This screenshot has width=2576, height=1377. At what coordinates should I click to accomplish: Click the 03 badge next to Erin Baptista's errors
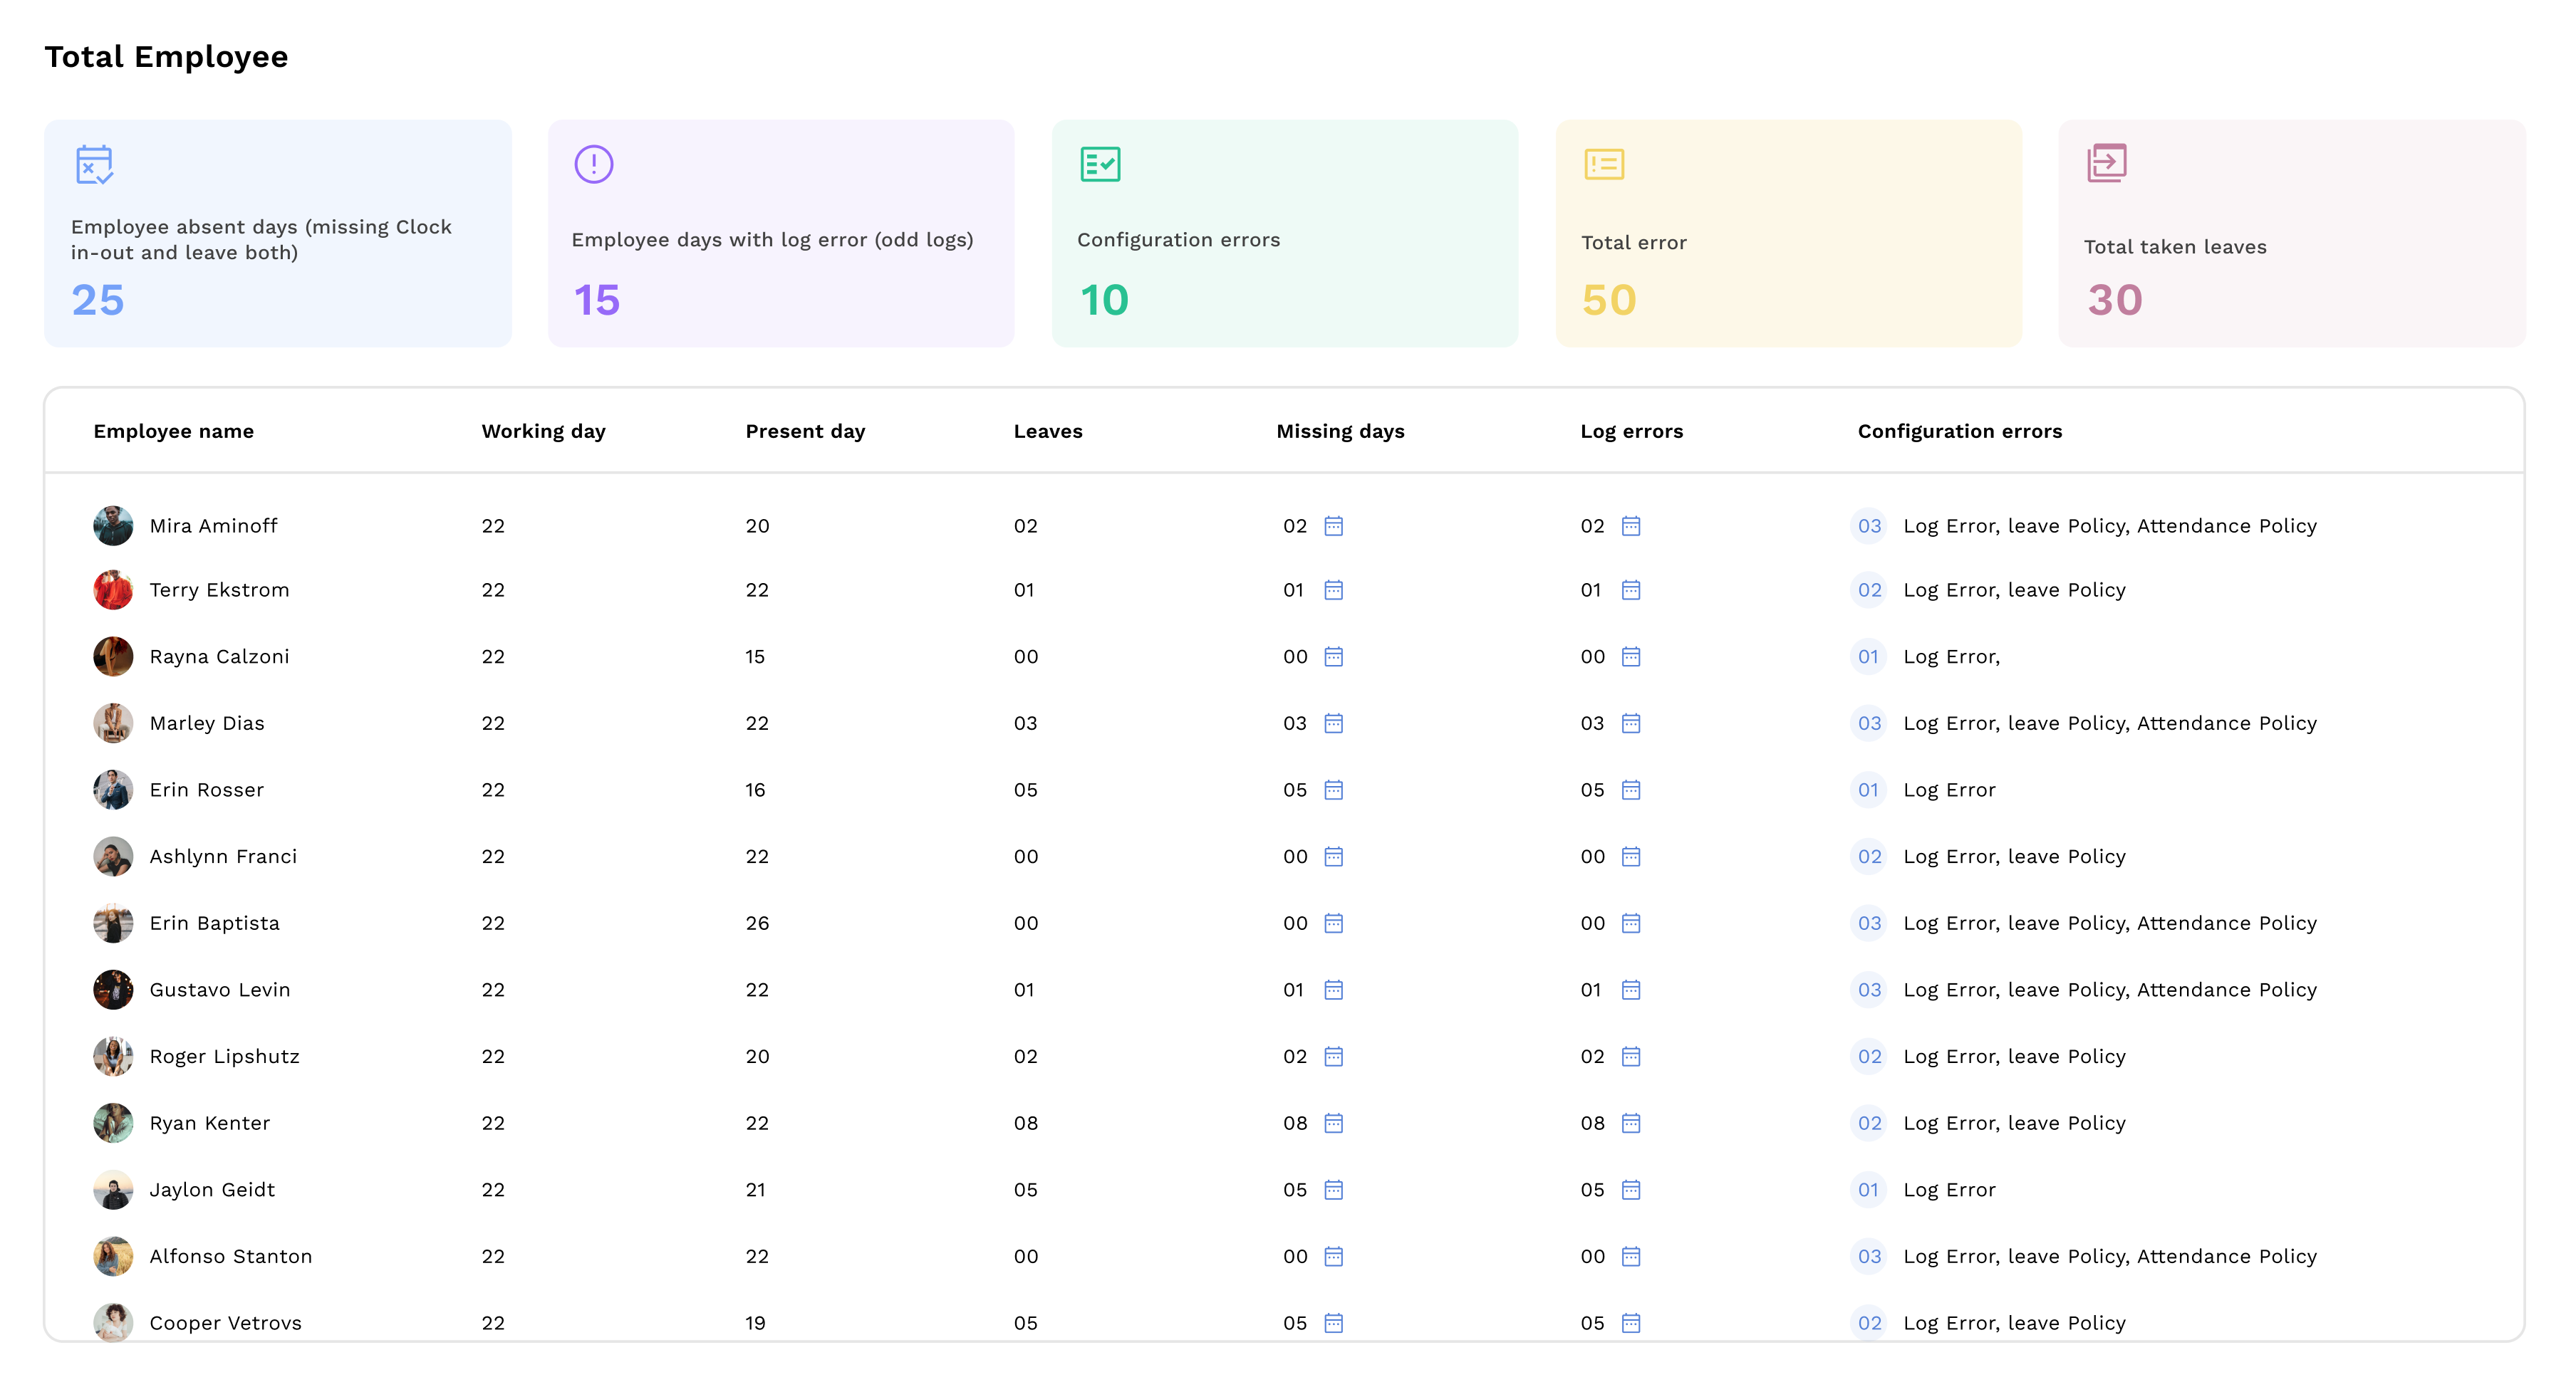click(1869, 923)
